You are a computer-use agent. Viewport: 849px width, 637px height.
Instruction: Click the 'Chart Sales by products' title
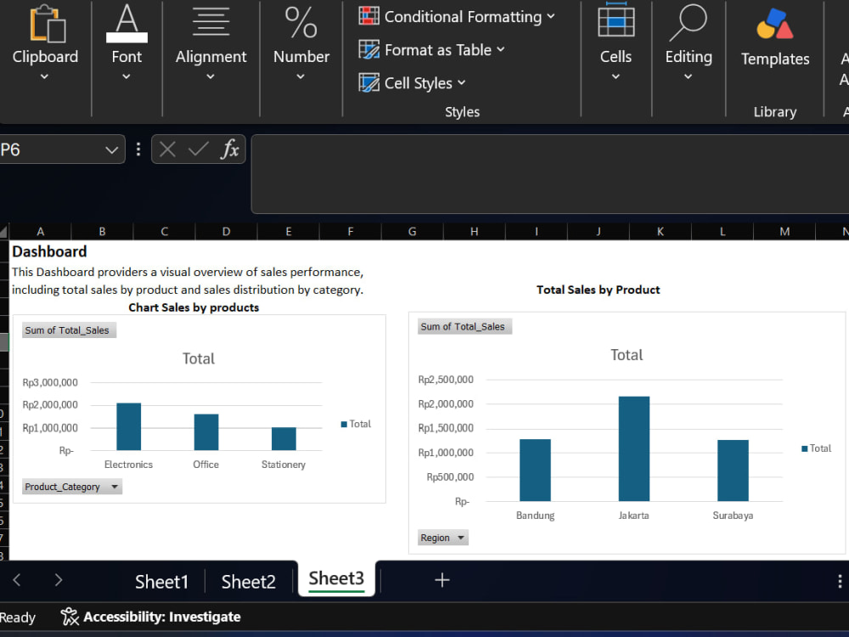pyautogui.click(x=194, y=307)
